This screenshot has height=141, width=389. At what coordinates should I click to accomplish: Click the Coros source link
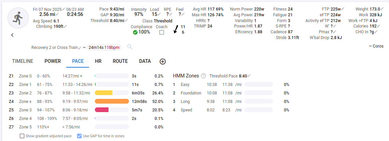click(x=376, y=46)
